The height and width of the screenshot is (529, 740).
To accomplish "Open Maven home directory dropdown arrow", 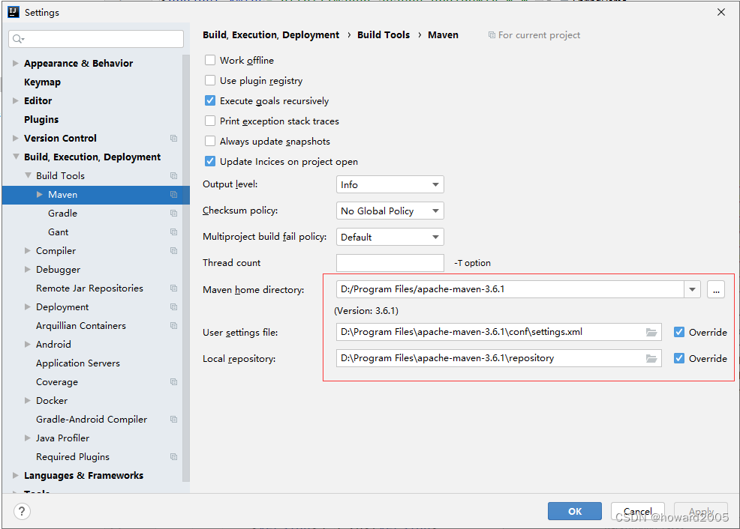I will pos(692,289).
